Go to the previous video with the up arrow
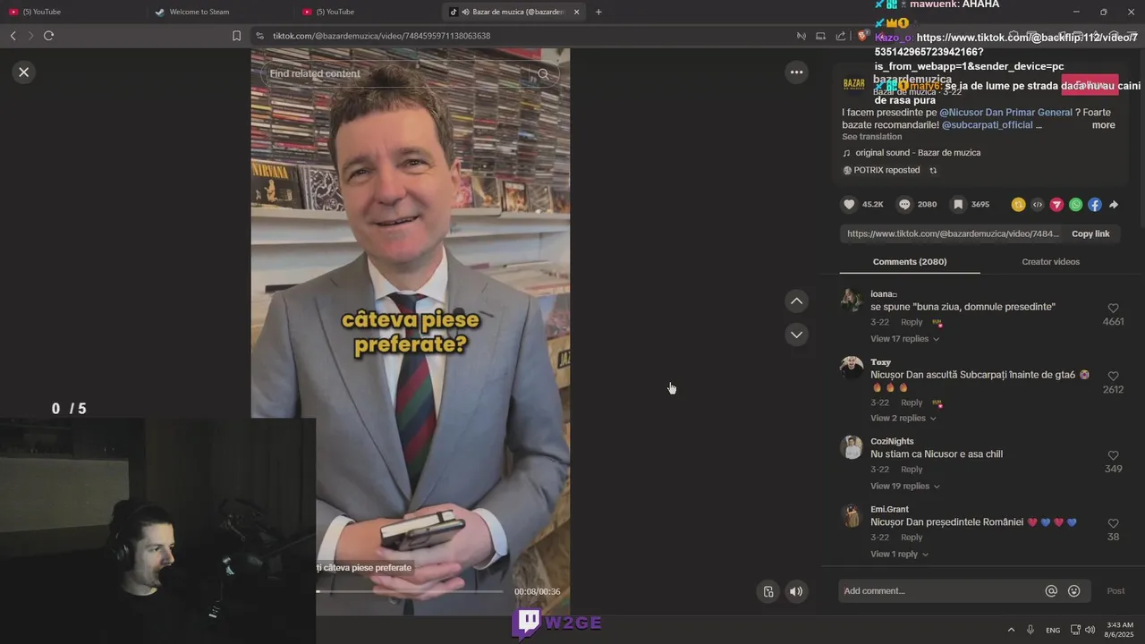 pyautogui.click(x=796, y=301)
